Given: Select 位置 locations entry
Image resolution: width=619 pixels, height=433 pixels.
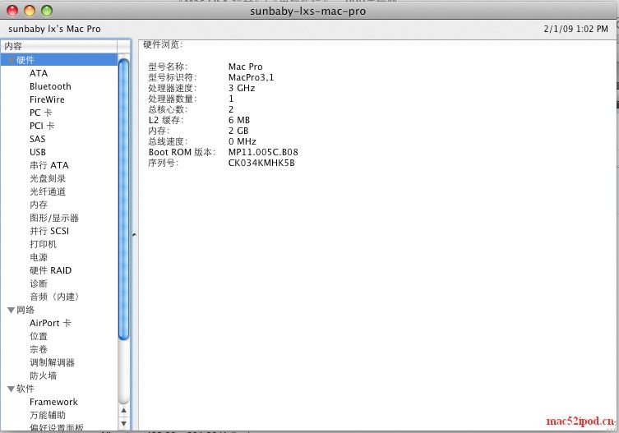Looking at the screenshot, I should [x=39, y=336].
